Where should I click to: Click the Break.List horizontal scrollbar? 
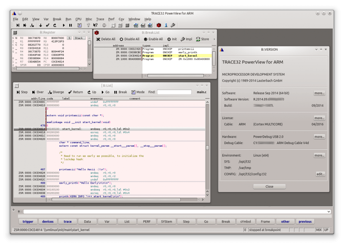click(175, 76)
